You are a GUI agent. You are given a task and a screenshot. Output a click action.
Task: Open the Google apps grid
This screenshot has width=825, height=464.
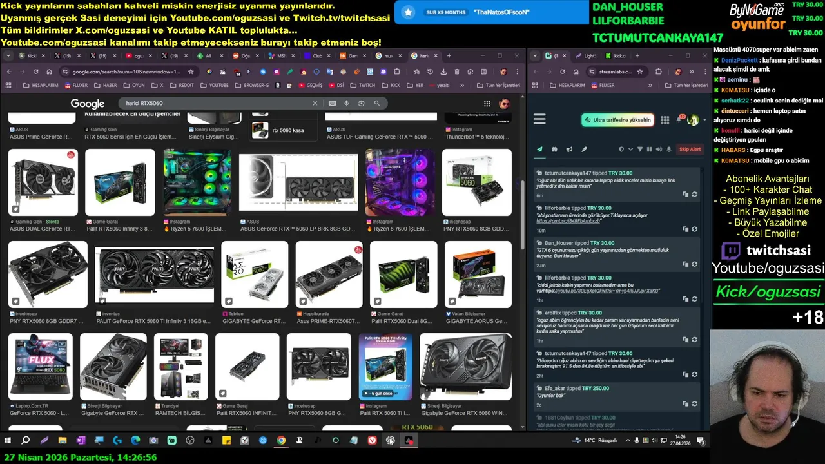487,104
